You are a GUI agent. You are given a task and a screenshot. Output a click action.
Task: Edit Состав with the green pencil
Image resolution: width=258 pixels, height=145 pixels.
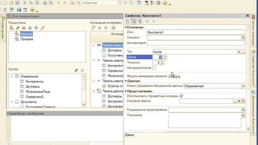click(76, 70)
